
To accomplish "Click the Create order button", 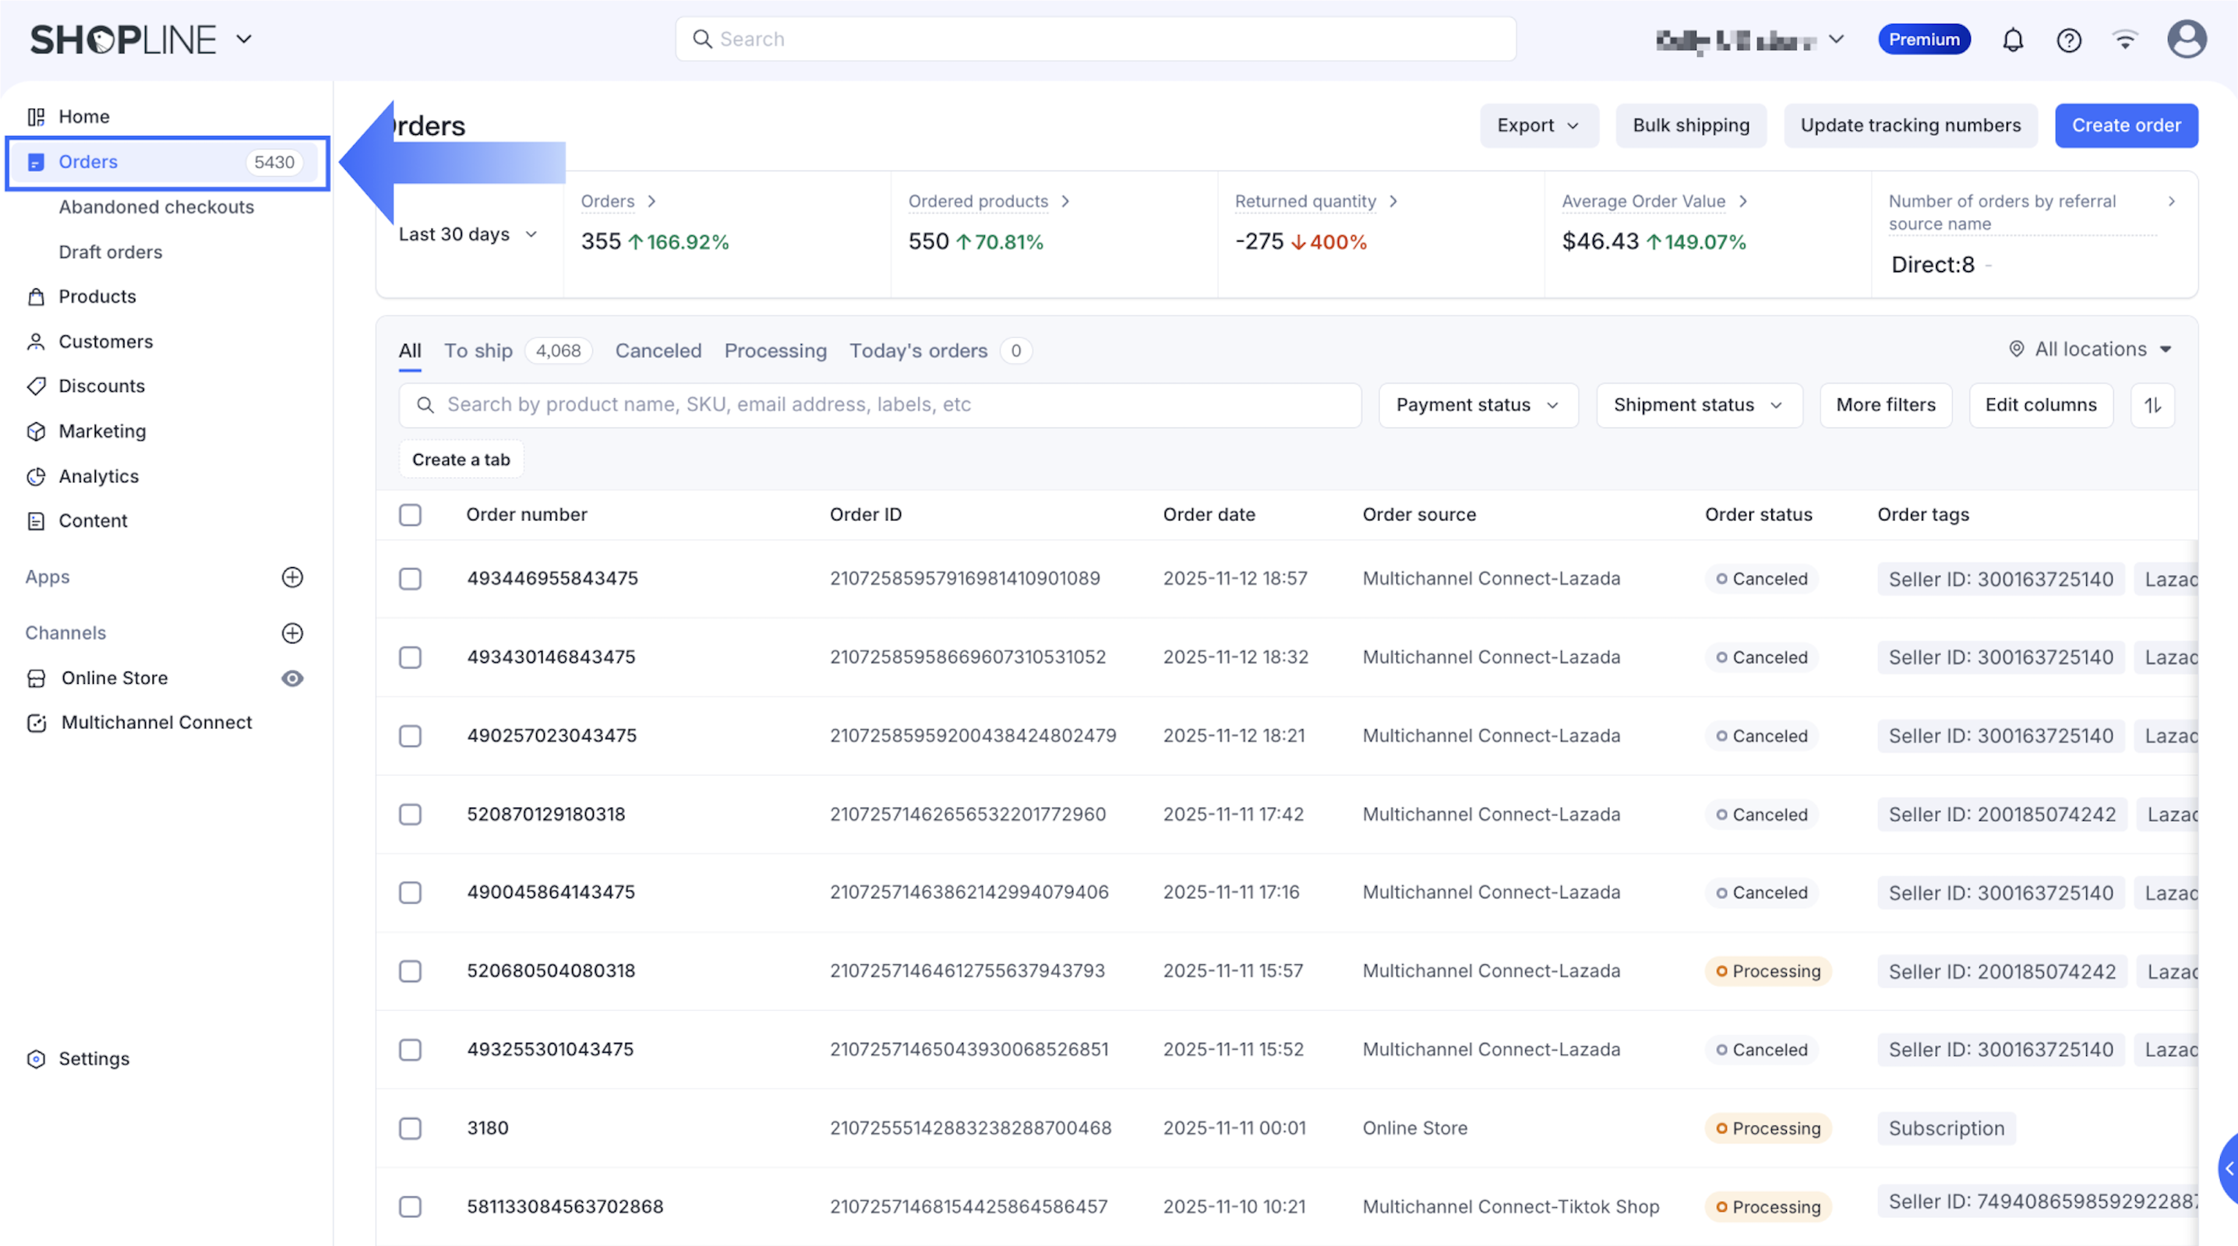I will tap(2125, 125).
